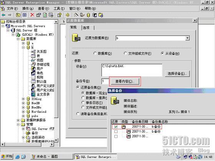This screenshot has height=161, width=215.
Task: Select the 从设备 radio button
Action: pyautogui.click(x=162, y=53)
